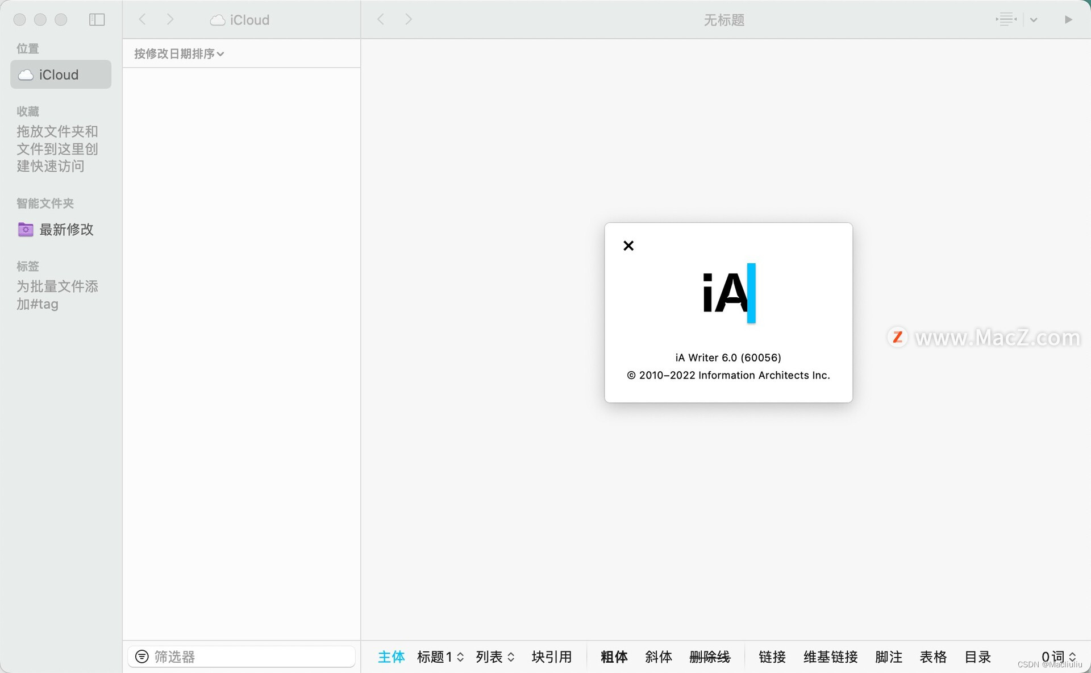1091x673 pixels.
Task: Click the yellow minimize window button
Action: [x=40, y=20]
